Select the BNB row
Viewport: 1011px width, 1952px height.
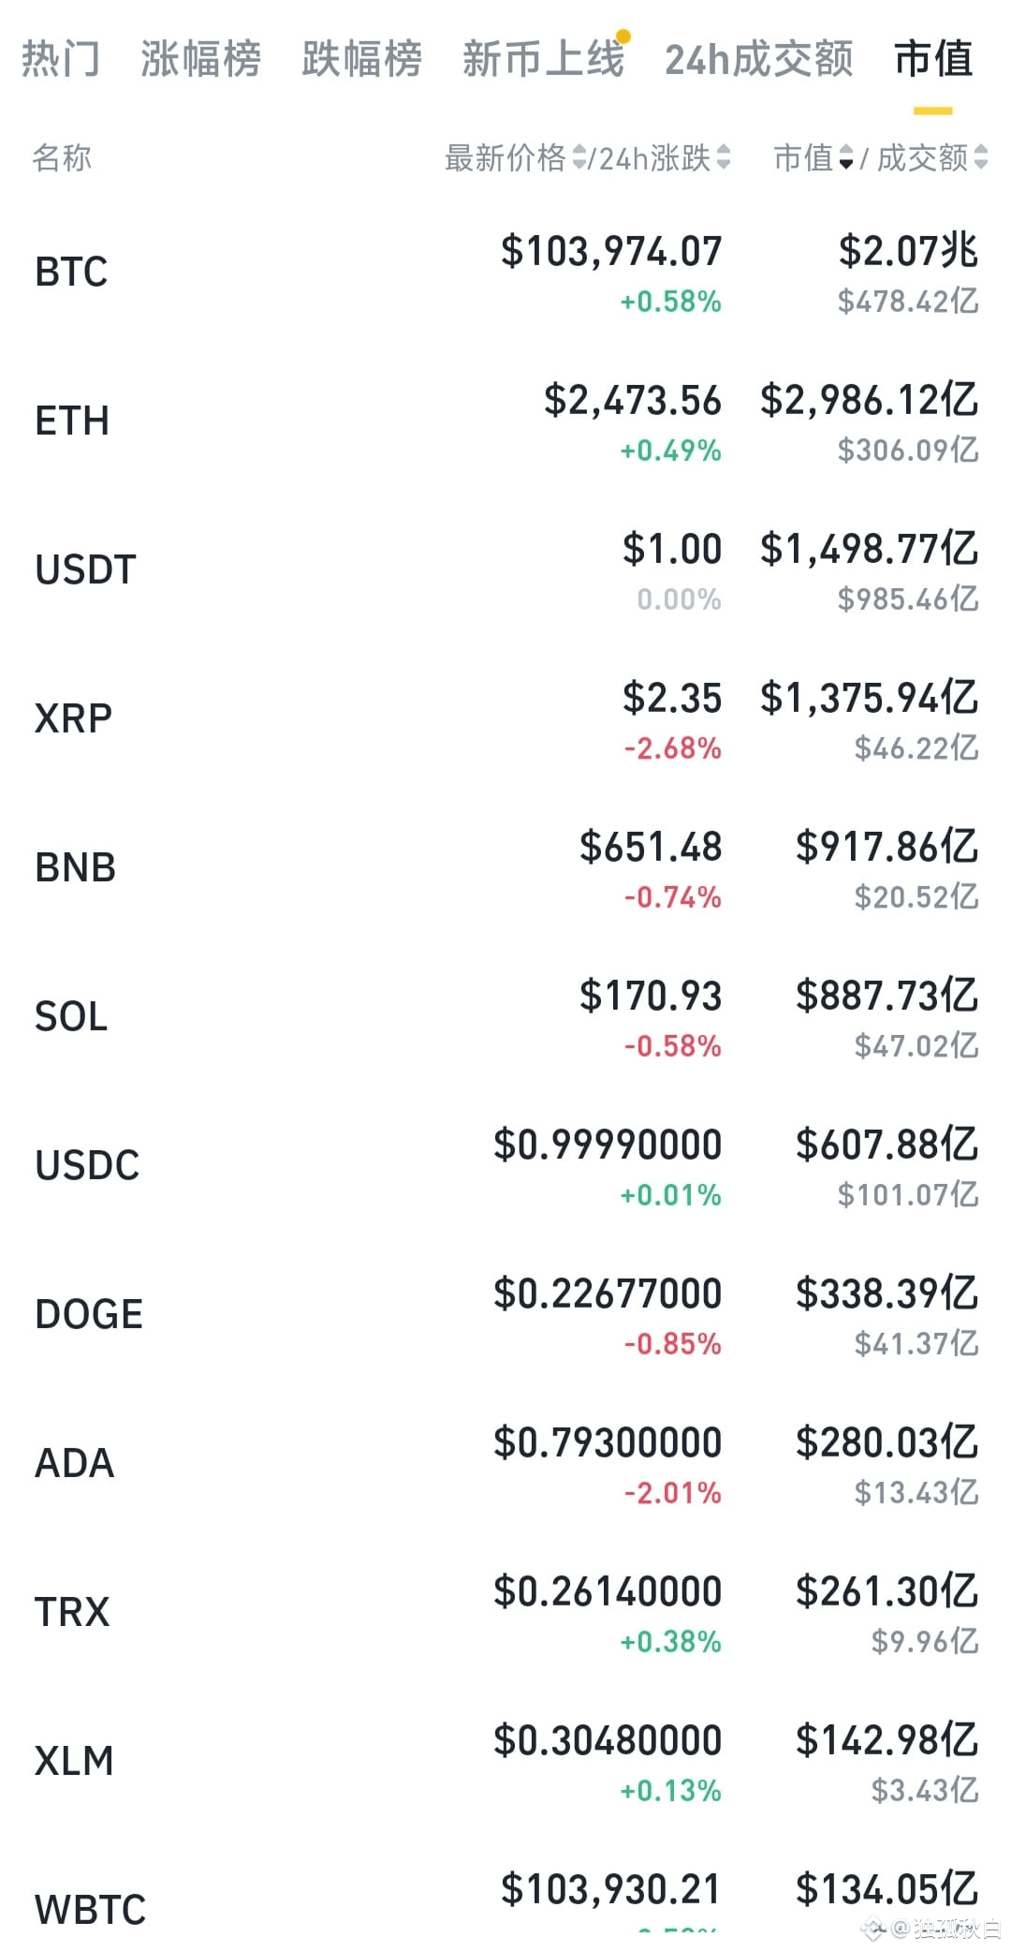point(505,868)
